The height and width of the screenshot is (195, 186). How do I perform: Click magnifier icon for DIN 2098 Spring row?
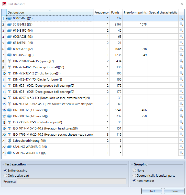(181, 61)
